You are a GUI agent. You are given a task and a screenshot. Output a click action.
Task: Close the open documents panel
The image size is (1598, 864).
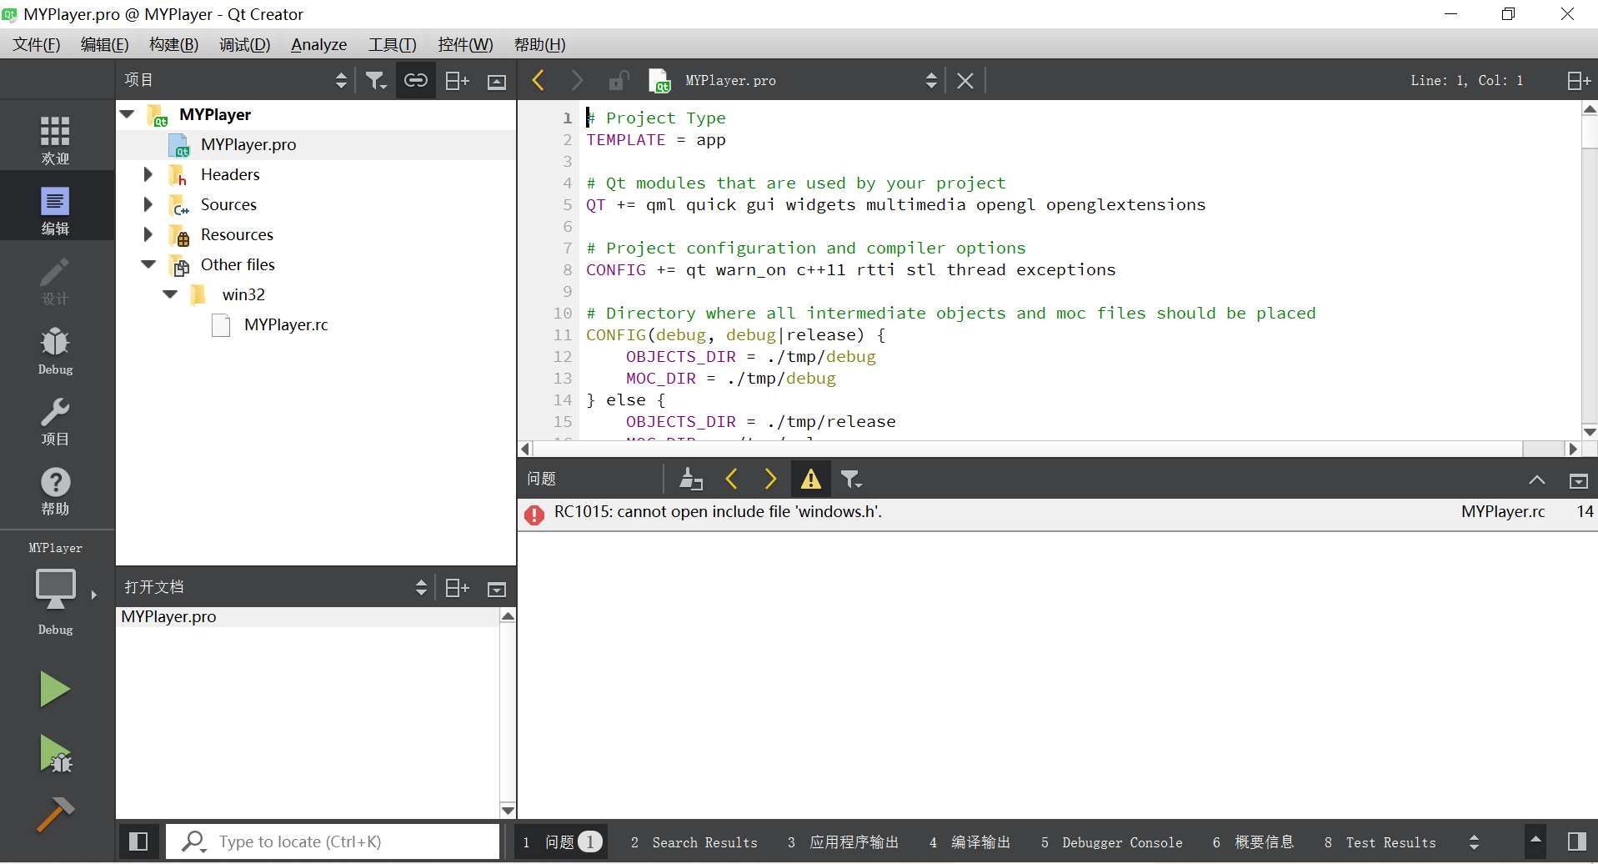click(x=497, y=589)
